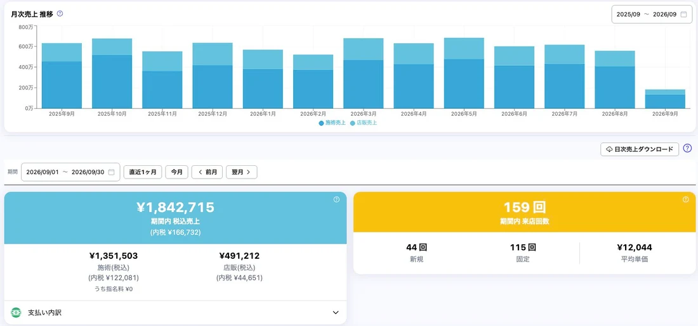This screenshot has width=698, height=326.
Task: Click the 115 回 固定 value
Action: 523,248
